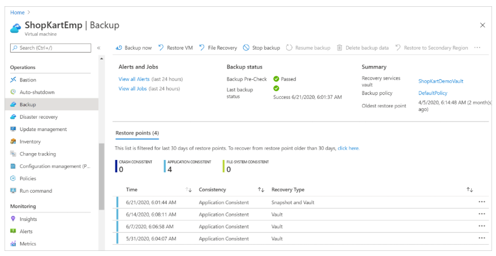Screen dimensions: 496x256
Task: Click the Bastion sidebar icon
Action: click(x=13, y=80)
